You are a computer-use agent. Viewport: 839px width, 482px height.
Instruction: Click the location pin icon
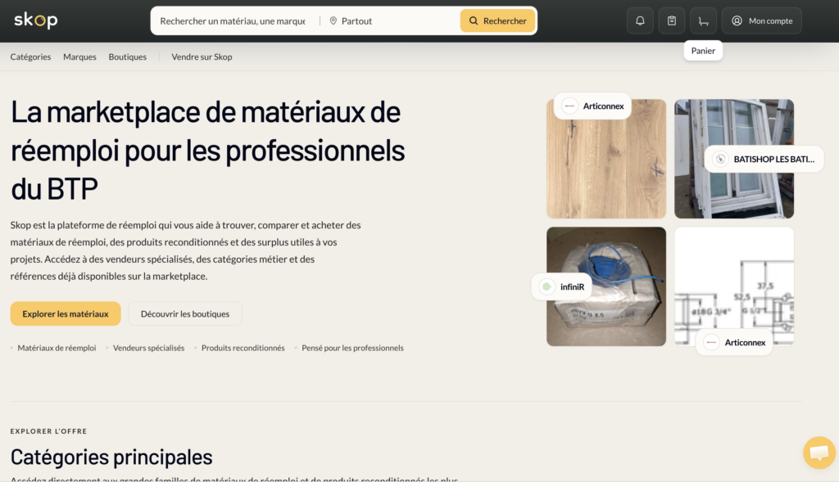(333, 20)
